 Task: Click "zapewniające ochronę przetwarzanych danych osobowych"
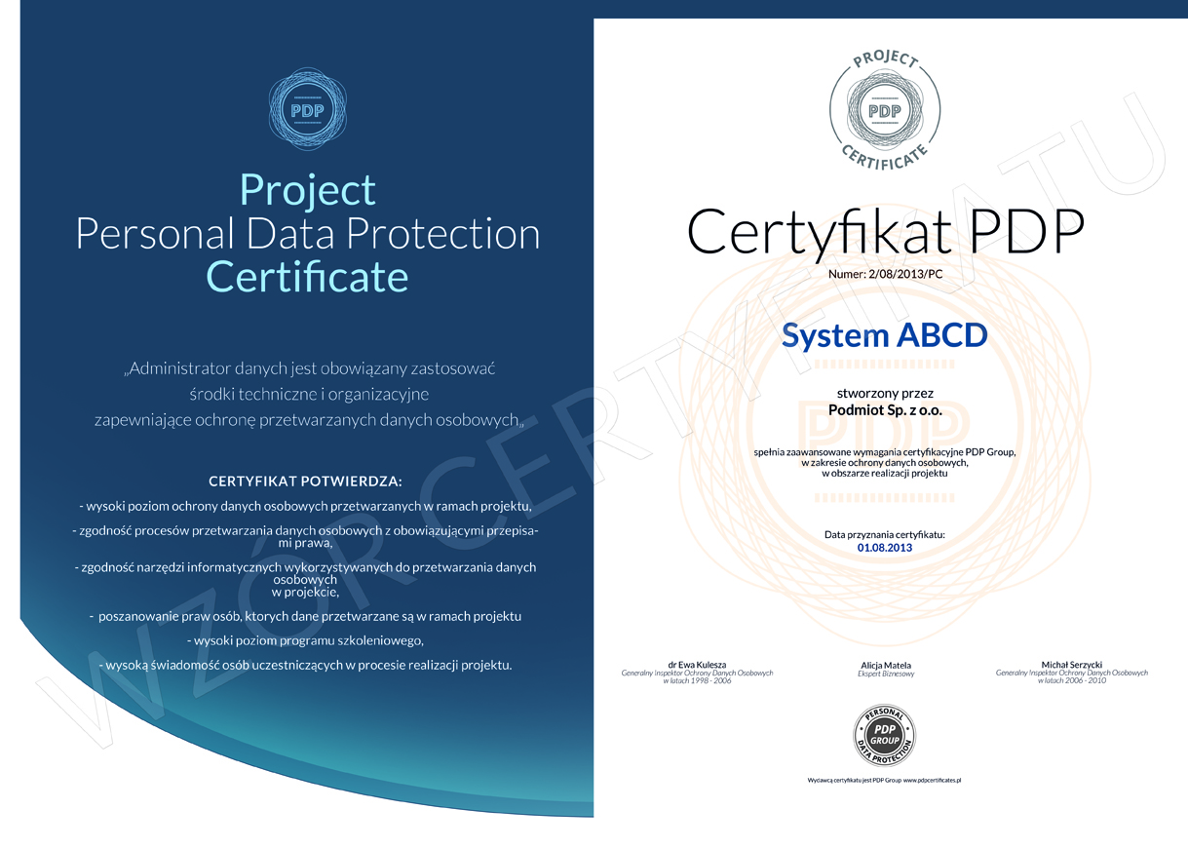tap(310, 421)
